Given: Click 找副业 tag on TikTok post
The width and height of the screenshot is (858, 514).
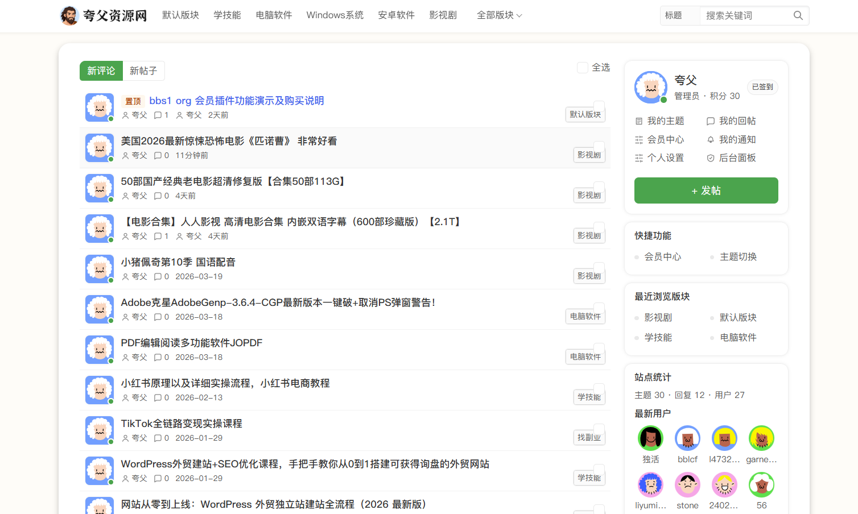Looking at the screenshot, I should (589, 437).
